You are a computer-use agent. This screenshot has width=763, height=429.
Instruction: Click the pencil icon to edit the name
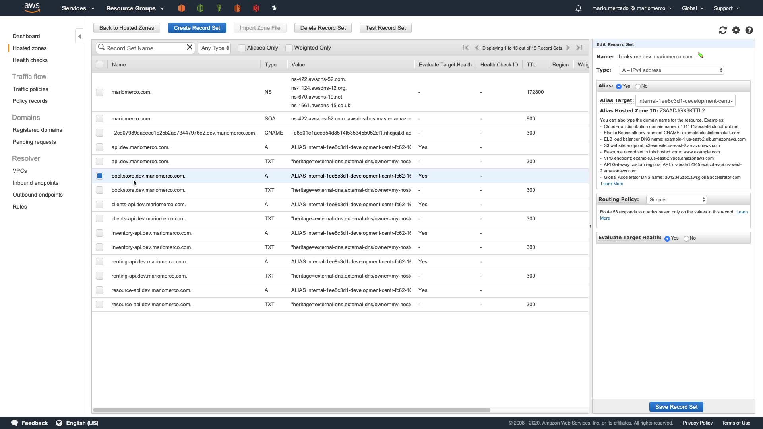click(x=701, y=56)
